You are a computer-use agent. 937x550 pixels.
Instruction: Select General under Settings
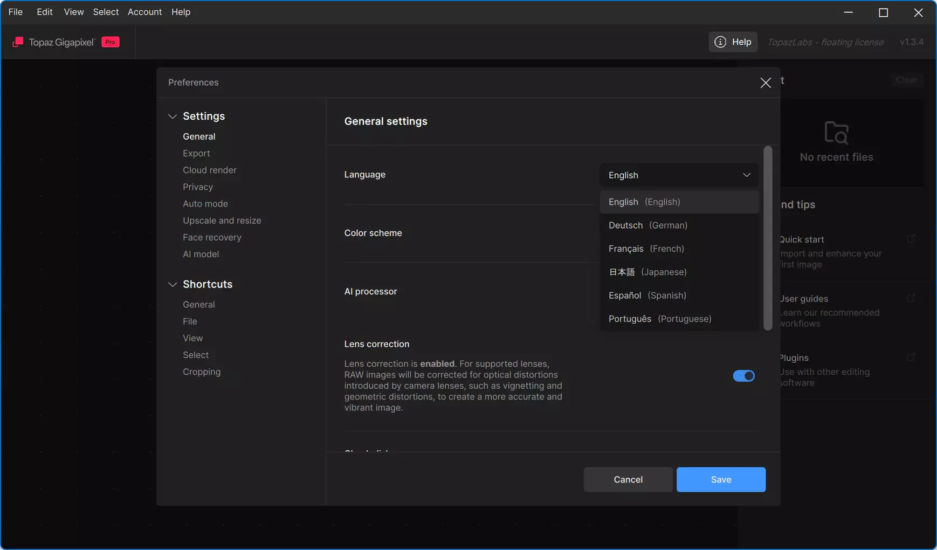click(199, 136)
